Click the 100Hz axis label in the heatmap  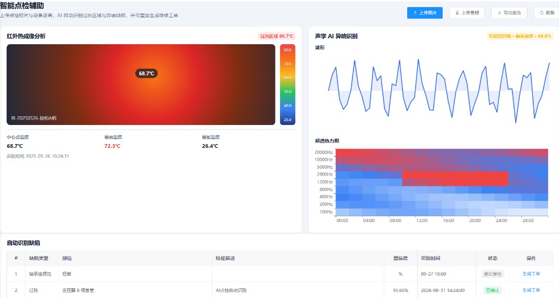pyautogui.click(x=326, y=212)
